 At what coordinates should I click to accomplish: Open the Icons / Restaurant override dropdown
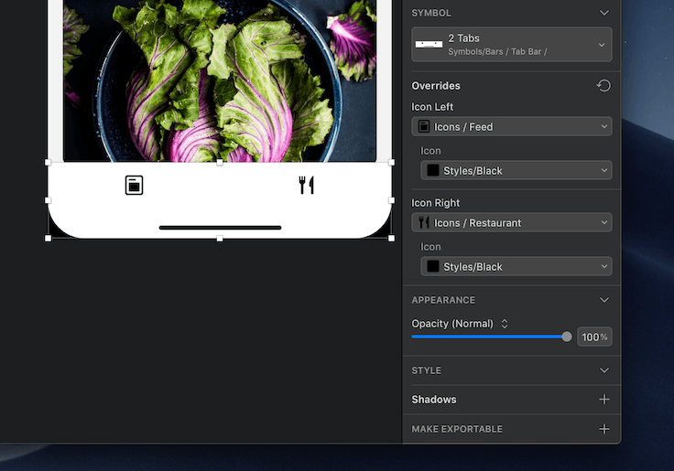(x=512, y=223)
